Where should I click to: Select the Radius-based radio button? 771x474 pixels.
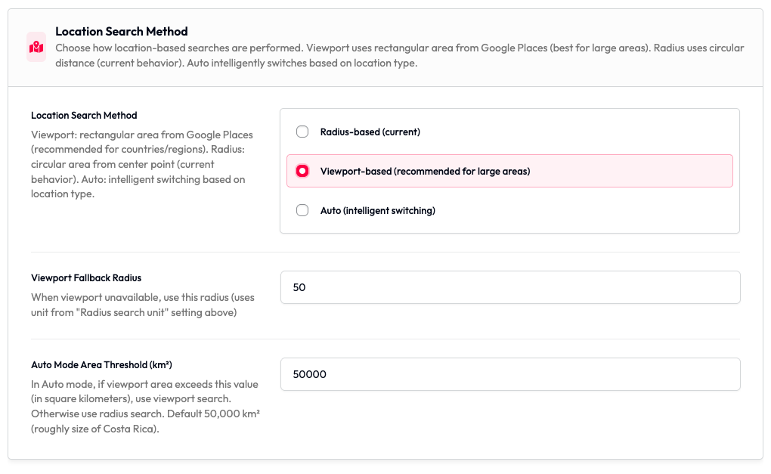(302, 132)
